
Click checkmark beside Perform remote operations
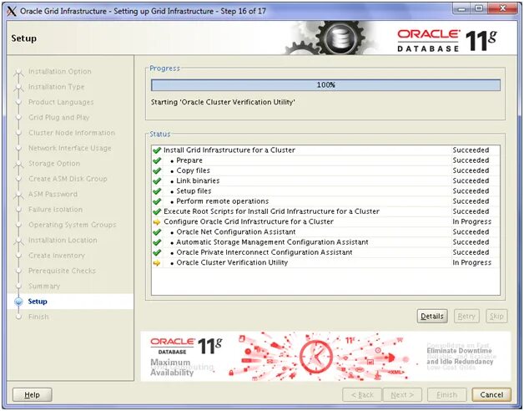click(157, 201)
